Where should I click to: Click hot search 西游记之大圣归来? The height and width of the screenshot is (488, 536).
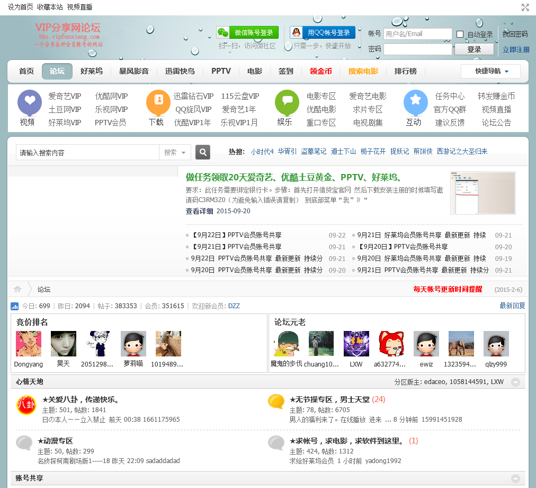pos(462,152)
